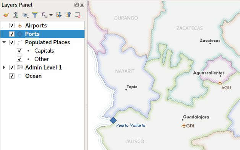Screen dimensions: 240x150
Task: Select the Airports layer name
Action: [36, 26]
